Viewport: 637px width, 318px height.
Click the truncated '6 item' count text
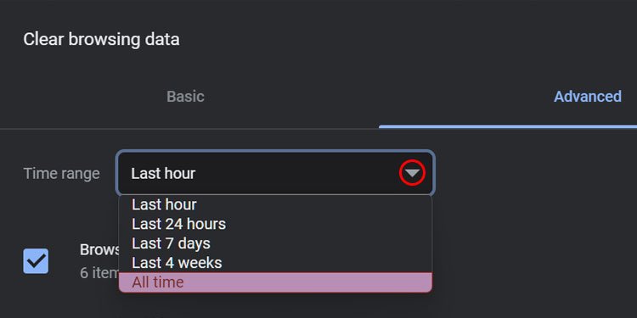tap(99, 272)
